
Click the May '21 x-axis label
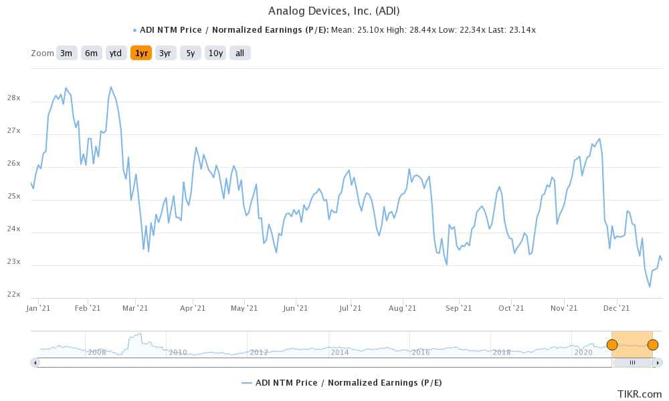coord(244,307)
